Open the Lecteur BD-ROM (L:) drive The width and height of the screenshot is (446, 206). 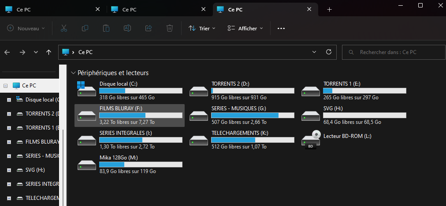(x=347, y=136)
